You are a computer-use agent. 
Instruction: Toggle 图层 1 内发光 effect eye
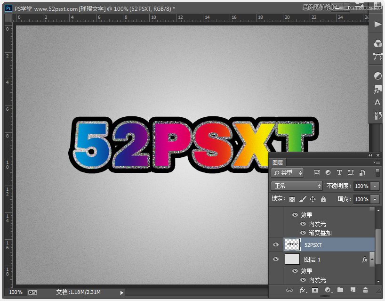(x=303, y=280)
